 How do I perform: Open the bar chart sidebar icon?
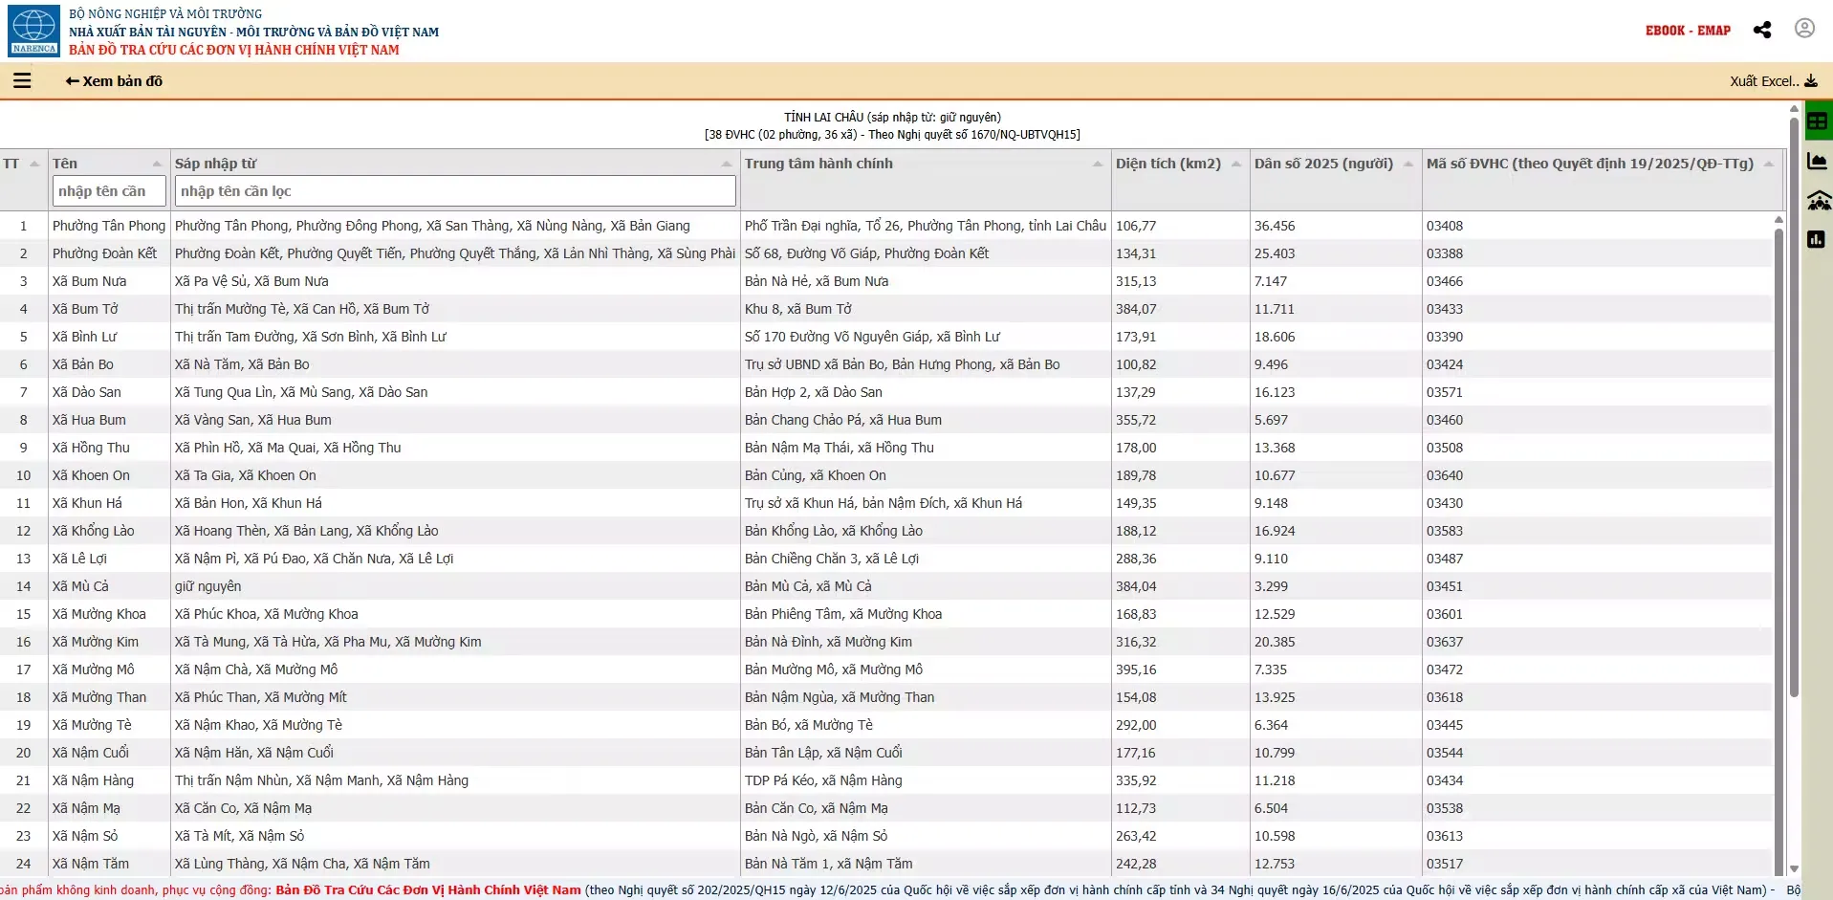[1817, 239]
